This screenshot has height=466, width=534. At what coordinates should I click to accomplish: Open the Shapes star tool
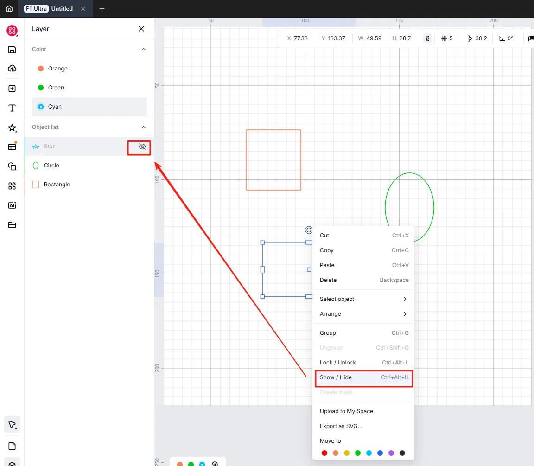(x=12, y=128)
